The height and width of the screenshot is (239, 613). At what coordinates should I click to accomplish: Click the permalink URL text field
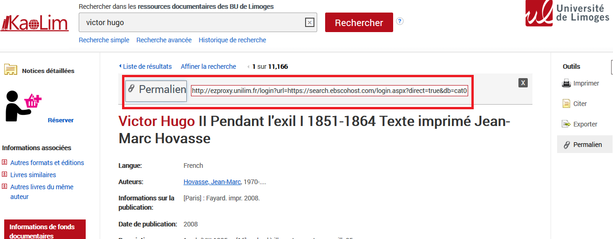[x=329, y=91]
